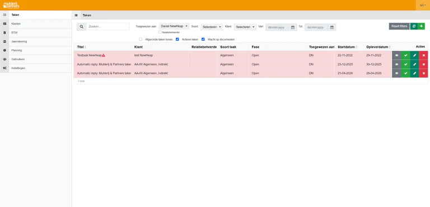View the Testtaak NewHeap task via its eye icon
430x207 pixels.
(396, 55)
